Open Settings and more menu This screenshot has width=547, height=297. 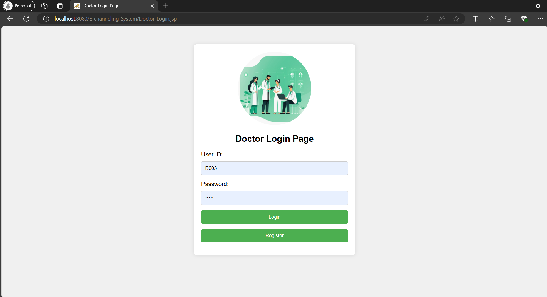tap(540, 19)
